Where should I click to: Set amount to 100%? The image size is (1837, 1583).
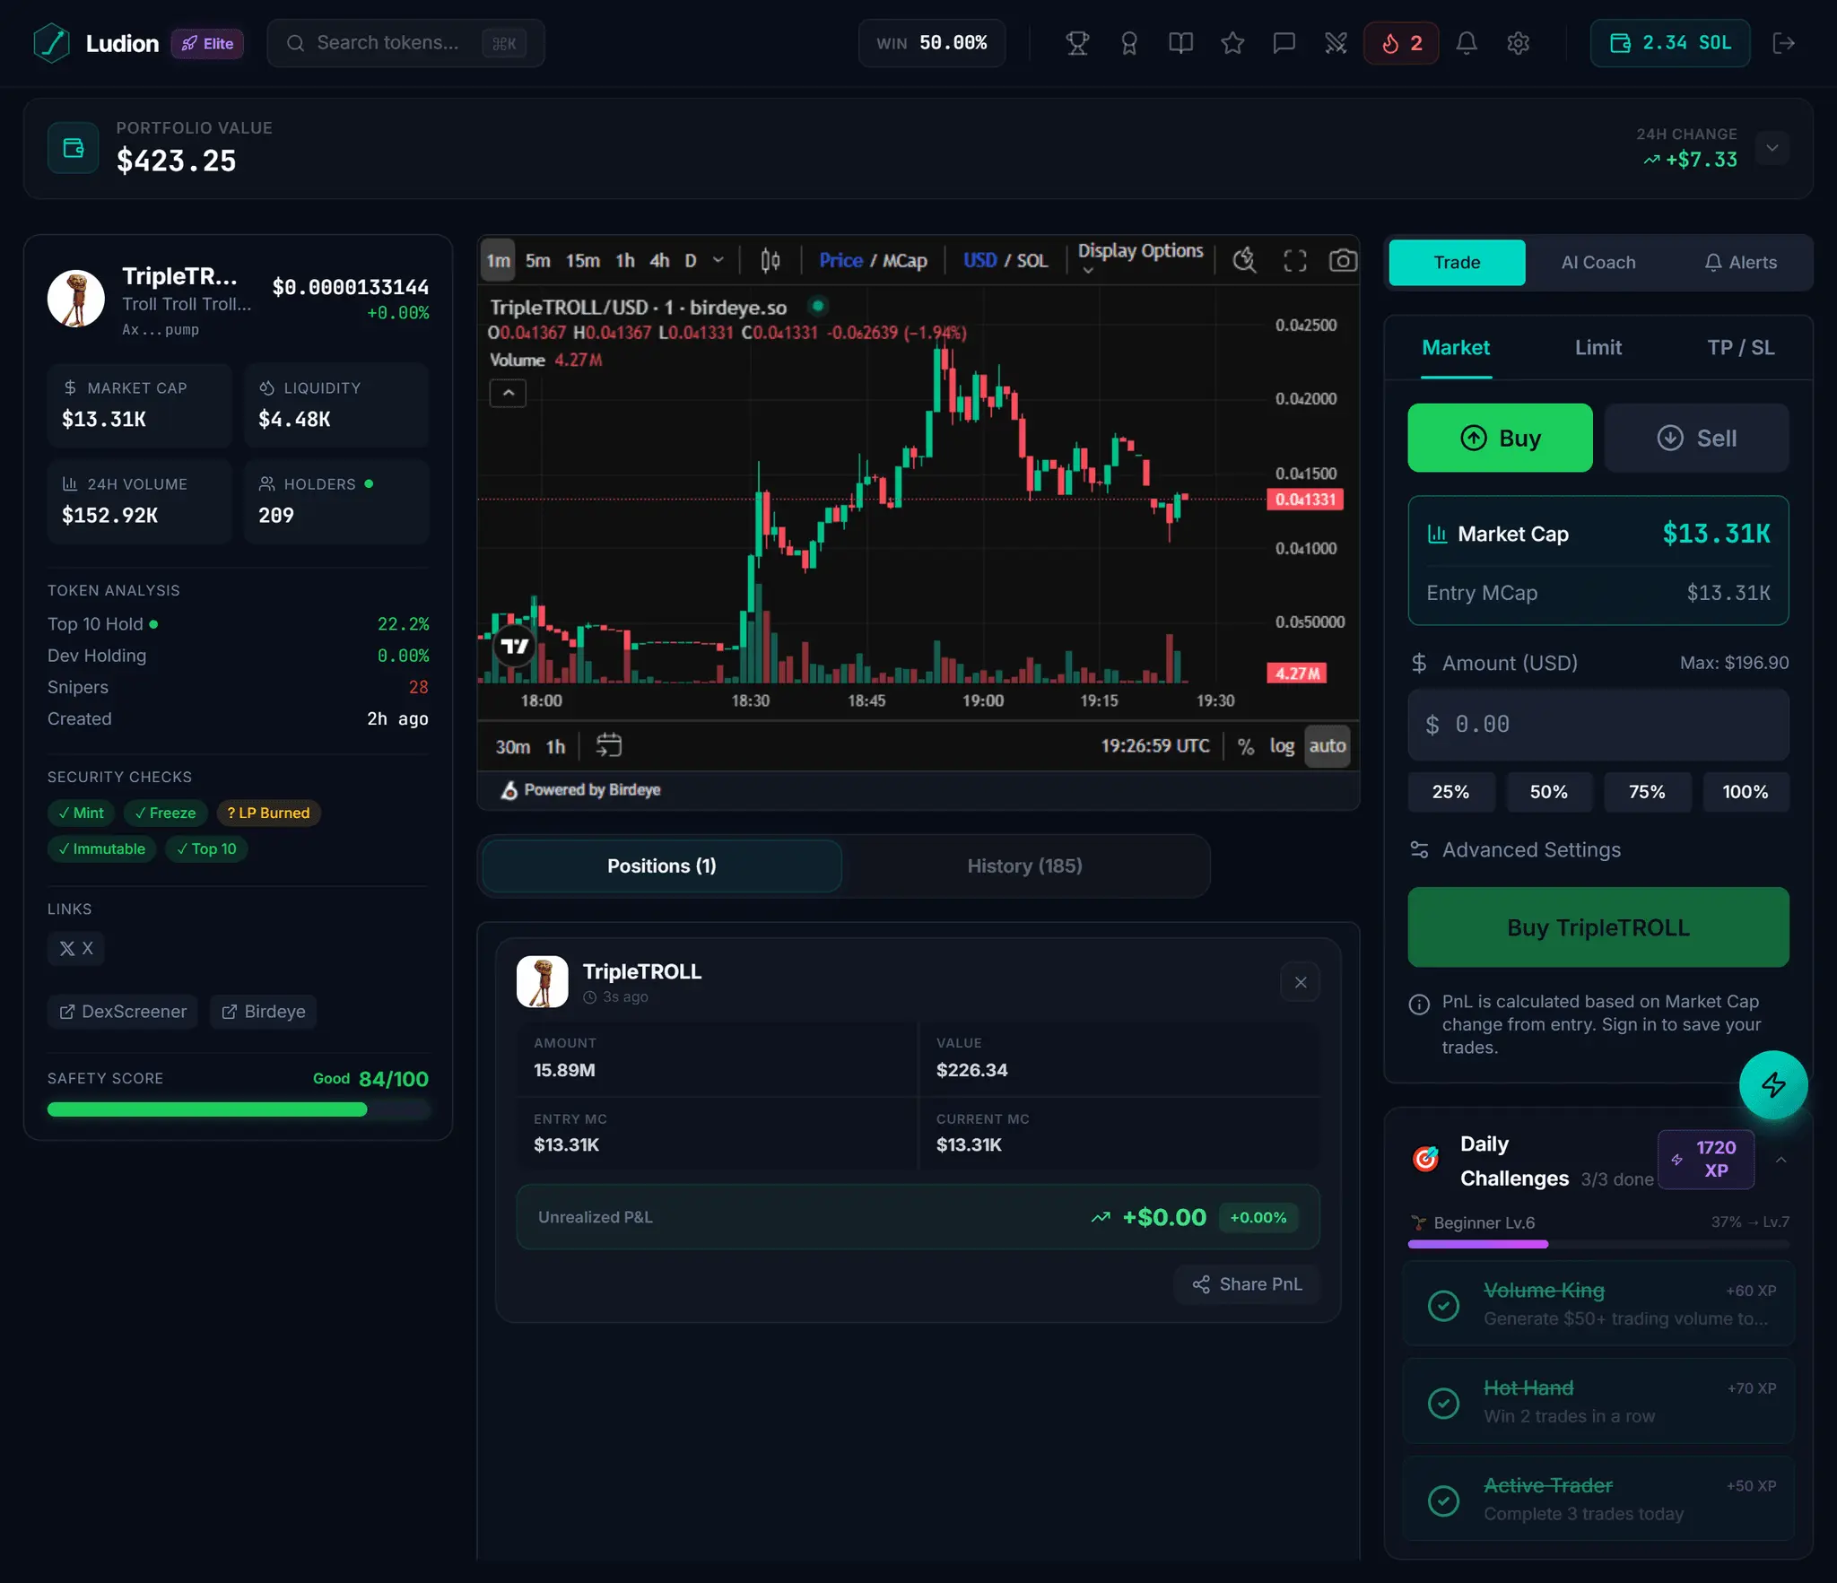1746,792
